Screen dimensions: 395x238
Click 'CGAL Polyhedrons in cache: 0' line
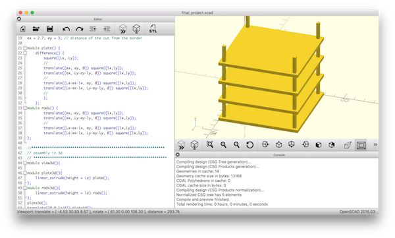(x=203, y=181)
